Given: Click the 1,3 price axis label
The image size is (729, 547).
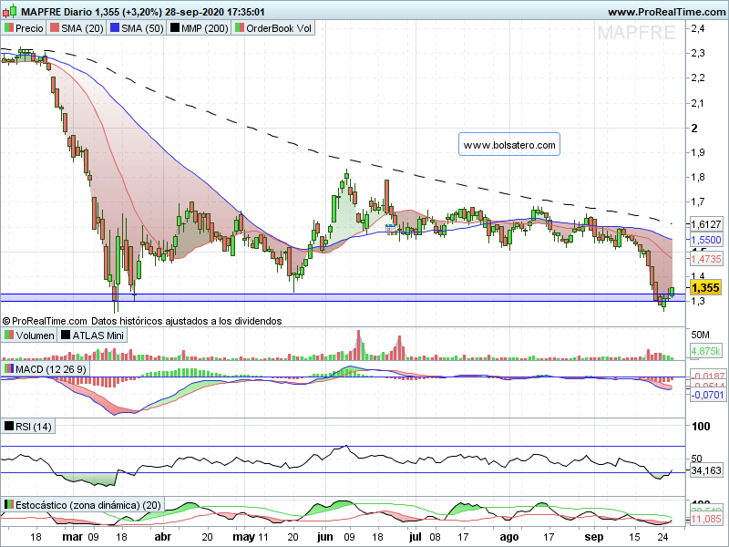Looking at the screenshot, I should tap(698, 301).
